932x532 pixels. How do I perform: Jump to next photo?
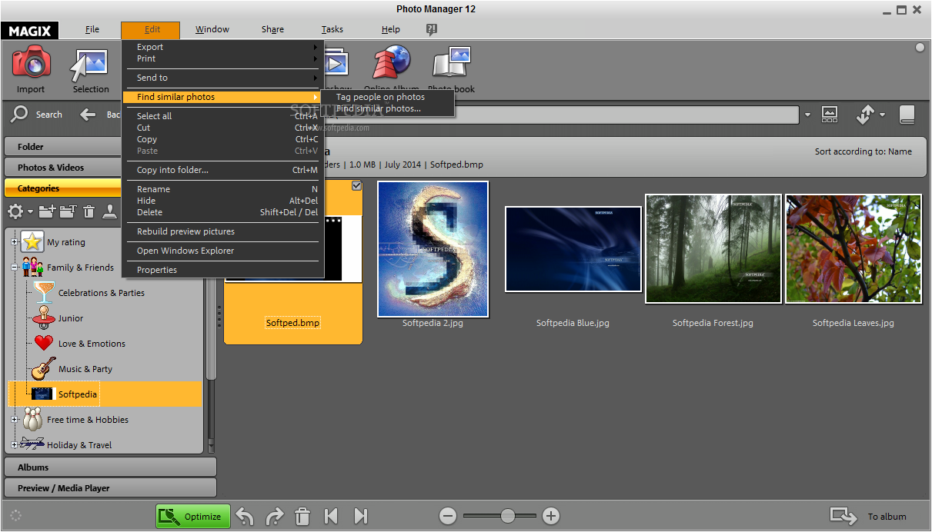[360, 516]
